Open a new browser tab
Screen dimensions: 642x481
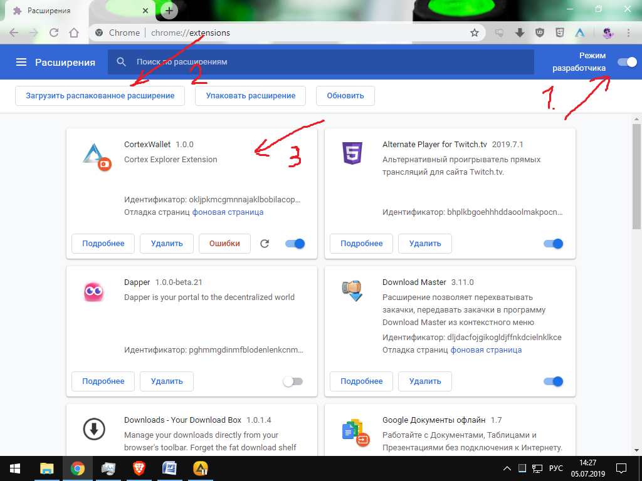(169, 11)
